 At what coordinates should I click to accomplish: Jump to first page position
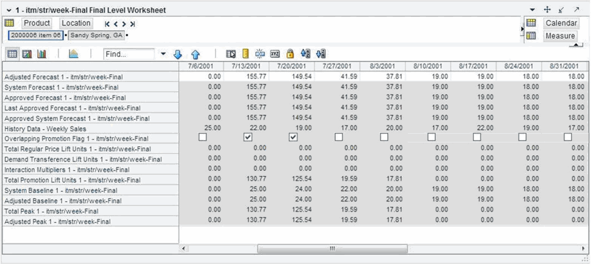[108, 24]
